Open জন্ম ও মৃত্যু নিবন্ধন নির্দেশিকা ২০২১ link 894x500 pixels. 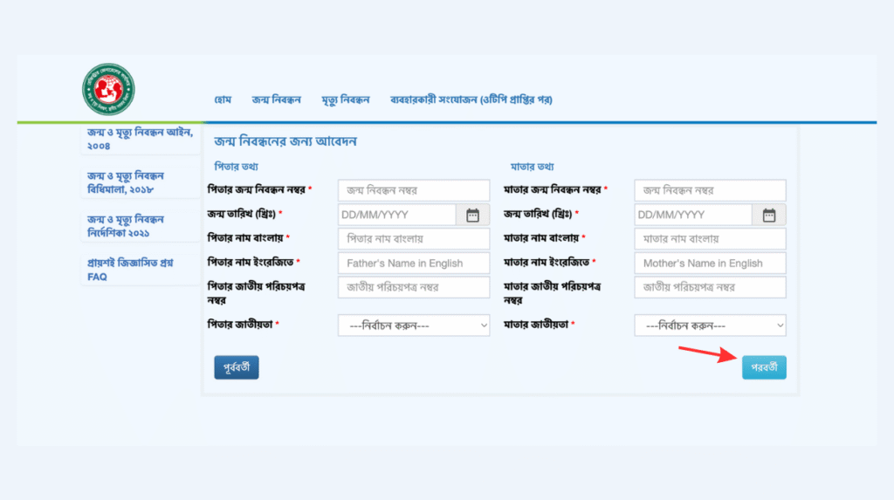click(126, 226)
